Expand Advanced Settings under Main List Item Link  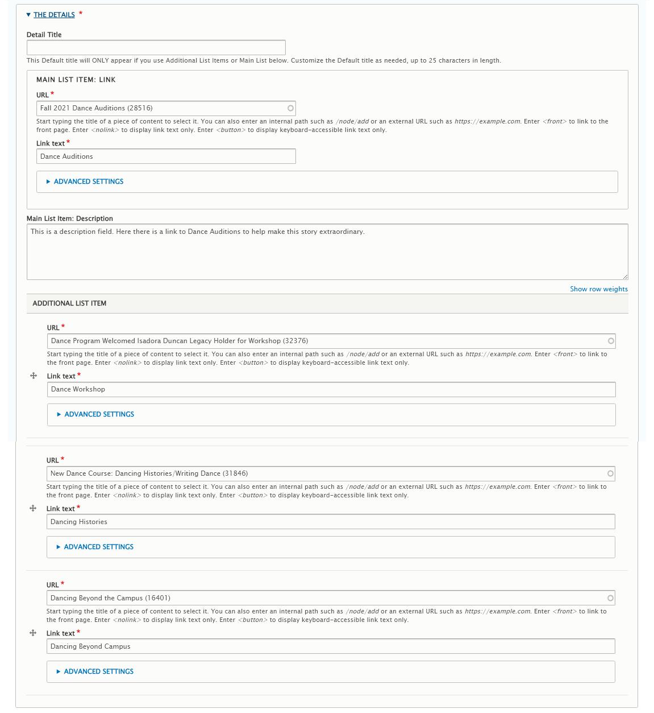pos(88,182)
